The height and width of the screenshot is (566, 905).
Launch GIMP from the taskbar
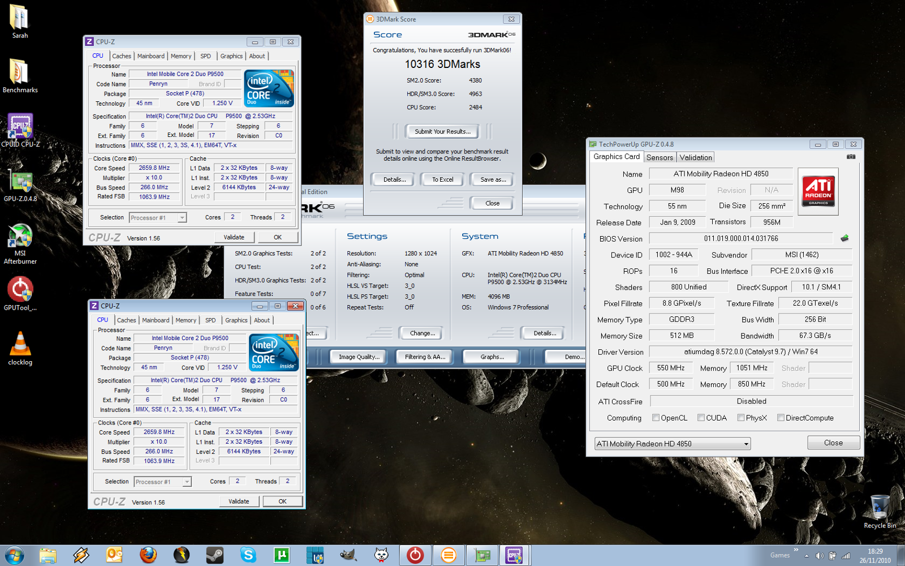tap(348, 555)
